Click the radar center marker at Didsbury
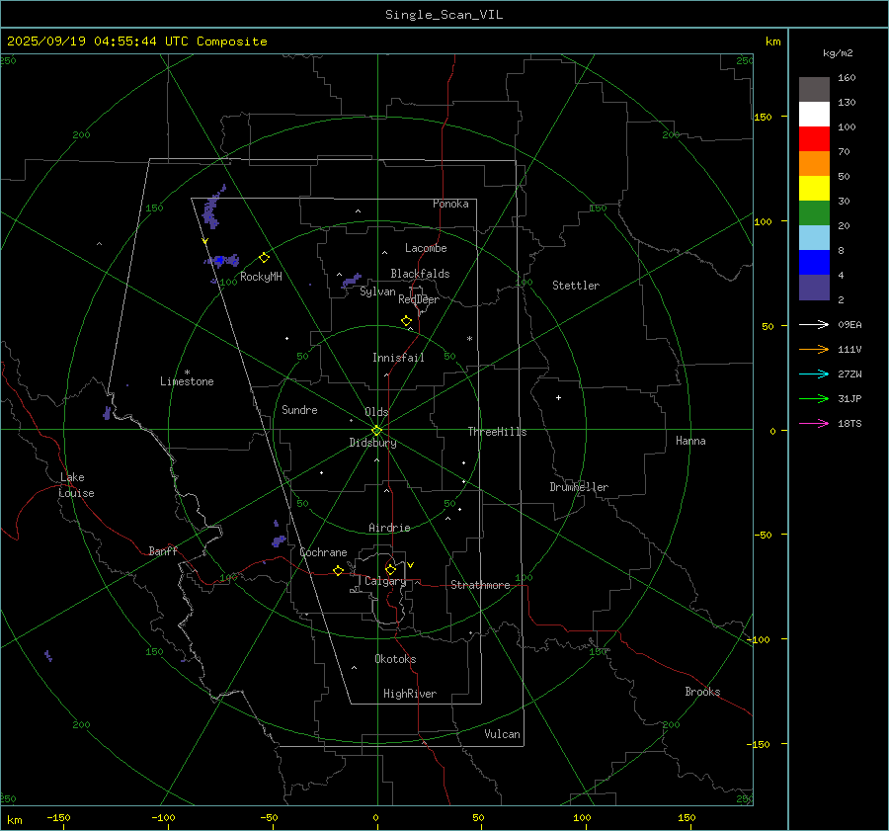This screenshot has width=889, height=831. [376, 430]
